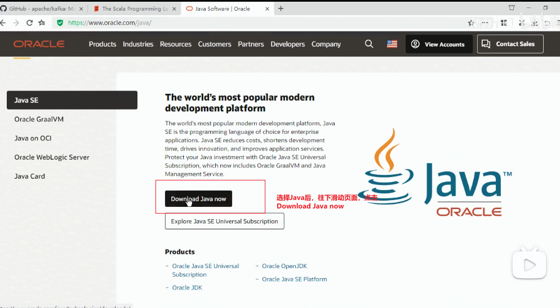The height and width of the screenshot is (308, 560).
Task: Select Java on OCI in the sidebar
Action: point(33,138)
